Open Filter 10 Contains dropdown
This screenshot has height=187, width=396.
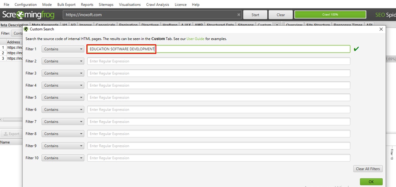(63, 158)
